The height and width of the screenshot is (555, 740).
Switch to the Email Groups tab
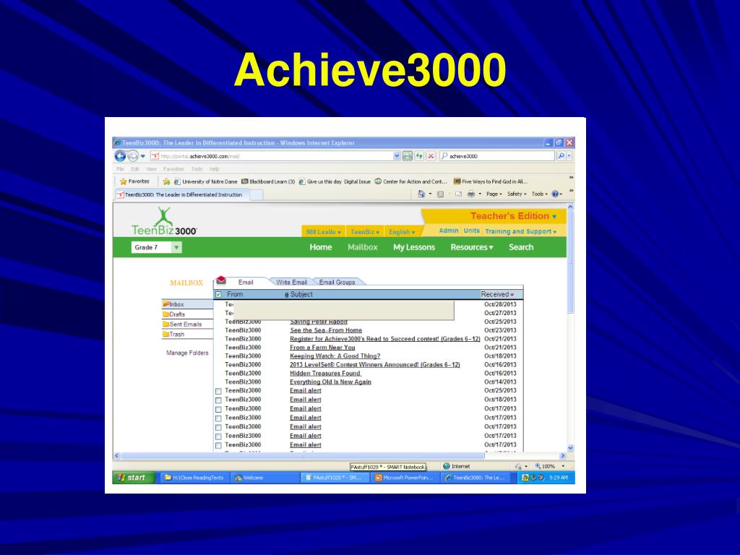[x=337, y=283]
